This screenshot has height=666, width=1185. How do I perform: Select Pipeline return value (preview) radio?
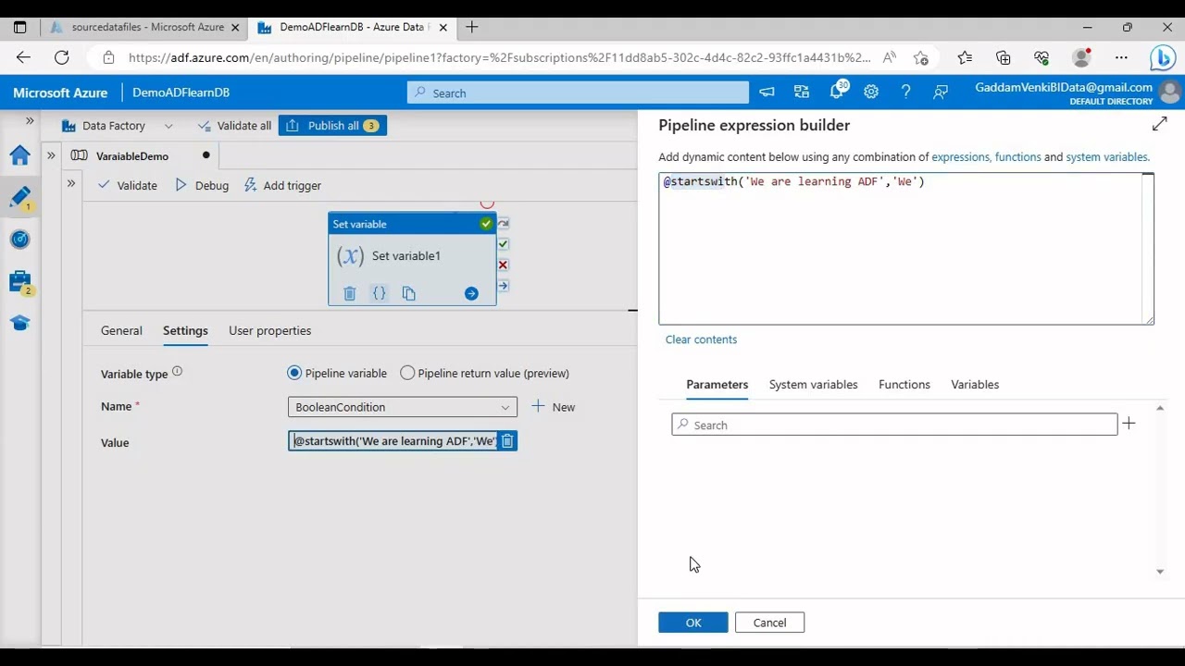[407, 373]
